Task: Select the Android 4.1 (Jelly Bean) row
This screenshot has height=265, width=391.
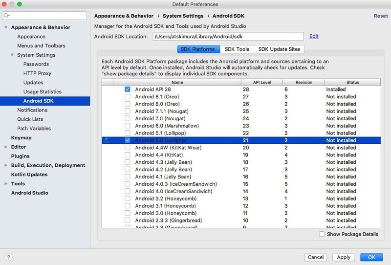Action: click(241, 177)
